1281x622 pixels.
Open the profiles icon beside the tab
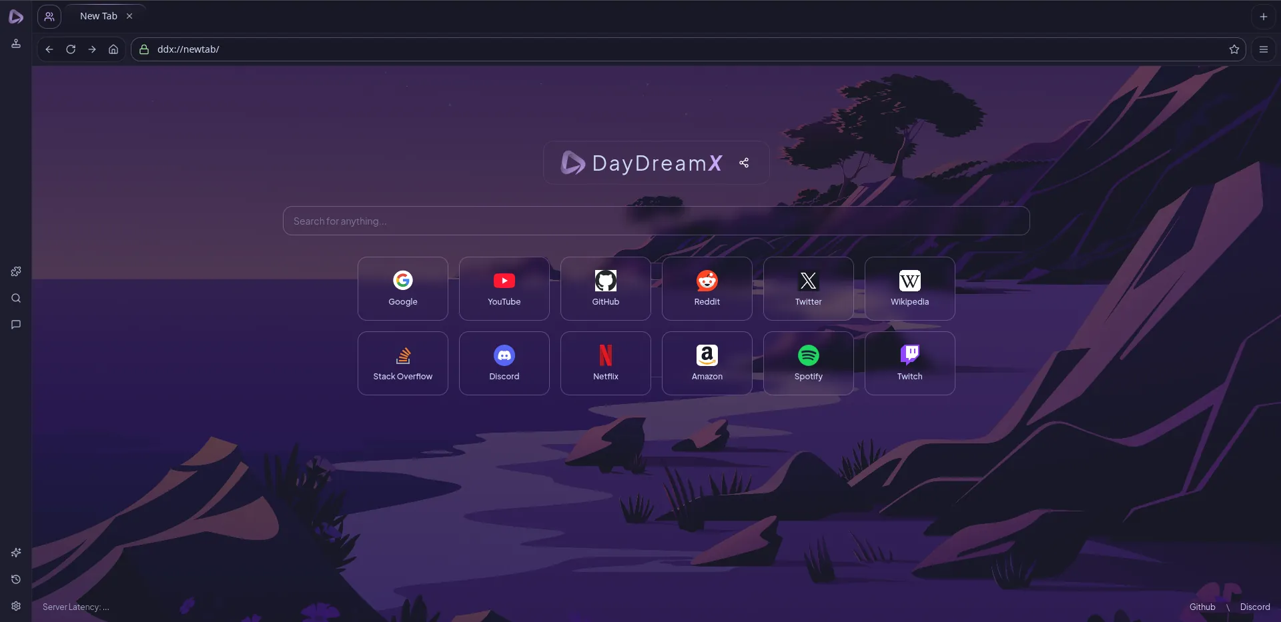coord(49,17)
